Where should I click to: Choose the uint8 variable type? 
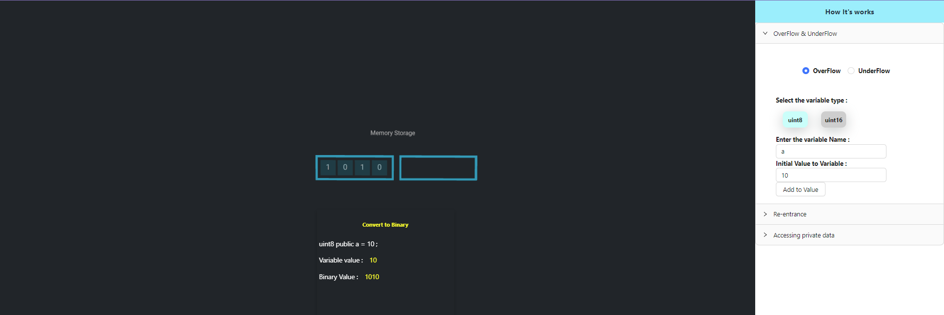795,120
